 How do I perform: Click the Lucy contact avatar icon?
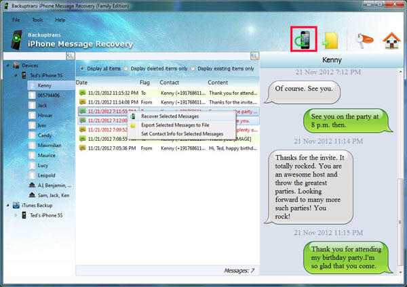point(32,165)
